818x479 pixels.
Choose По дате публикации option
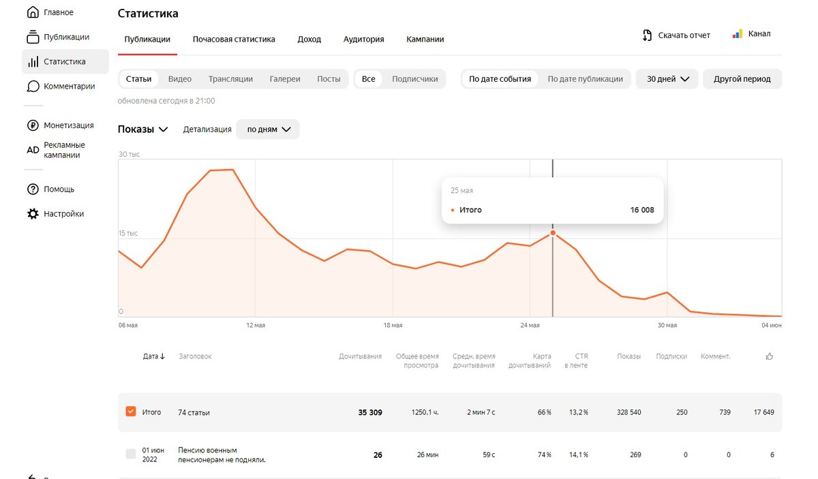pos(586,79)
